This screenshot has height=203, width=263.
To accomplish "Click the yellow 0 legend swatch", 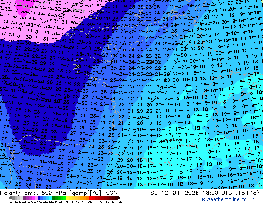I will pyautogui.click(x=68, y=198).
